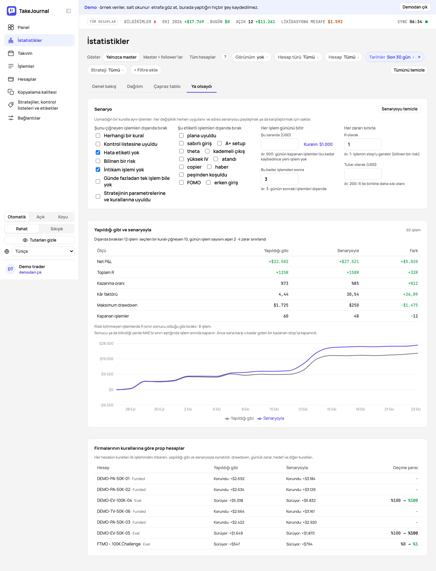Collapse the sidebar with the panel toggle icon

[x=68, y=11]
